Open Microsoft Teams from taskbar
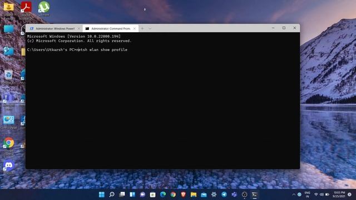This screenshot has height=200, width=356. tap(234, 194)
